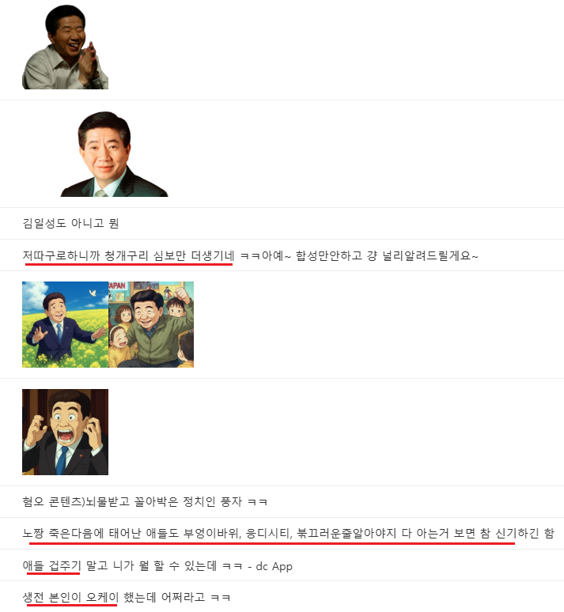
Task: Open the yellow flower field cartoon image
Action: click(65, 324)
